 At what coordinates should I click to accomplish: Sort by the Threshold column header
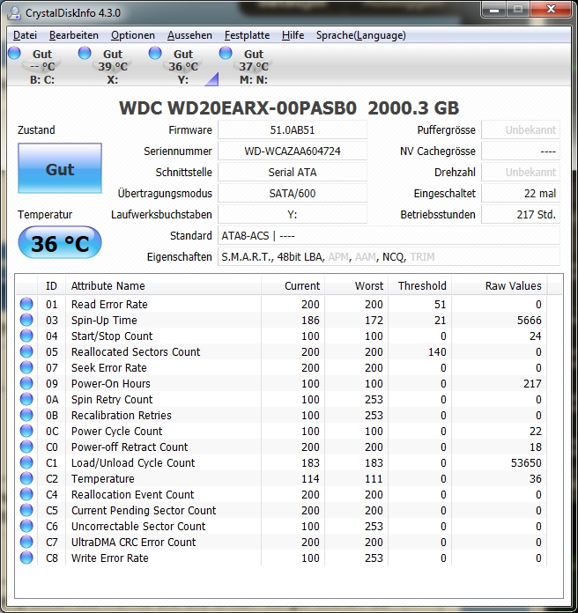419,285
